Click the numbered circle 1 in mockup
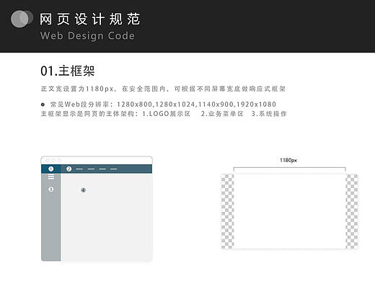 [50, 169]
